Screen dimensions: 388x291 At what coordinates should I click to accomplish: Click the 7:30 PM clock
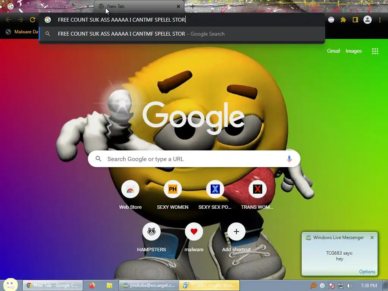(369, 286)
